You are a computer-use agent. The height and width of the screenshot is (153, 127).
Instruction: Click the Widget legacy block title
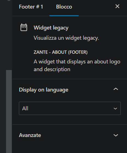(x=51, y=28)
